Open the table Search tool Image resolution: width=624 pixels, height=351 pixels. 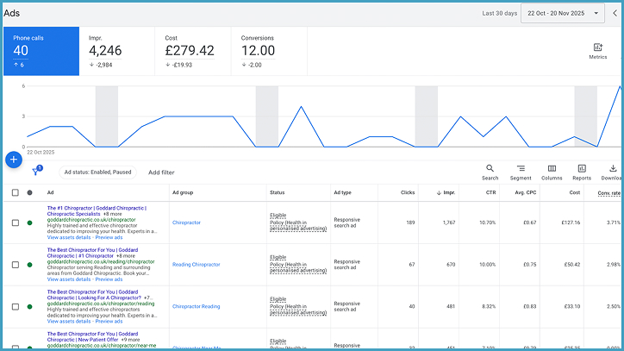[490, 172]
